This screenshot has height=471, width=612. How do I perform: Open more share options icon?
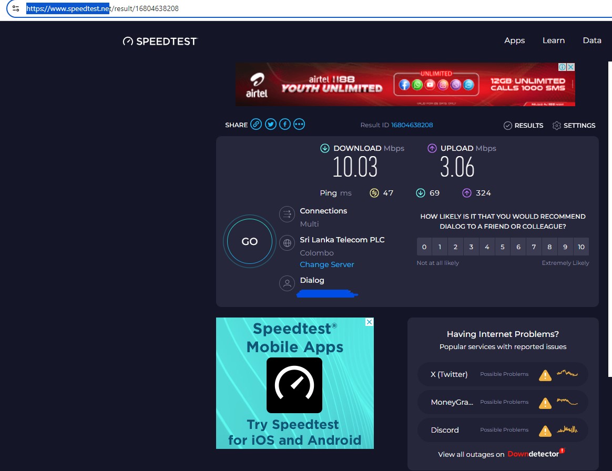[299, 125]
